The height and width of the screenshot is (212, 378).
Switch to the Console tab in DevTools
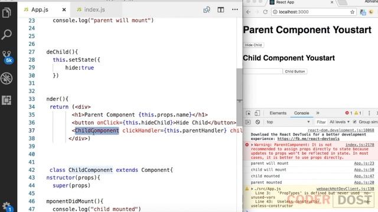pos(301,113)
